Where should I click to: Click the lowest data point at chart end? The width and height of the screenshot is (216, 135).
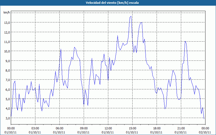tap(204, 119)
